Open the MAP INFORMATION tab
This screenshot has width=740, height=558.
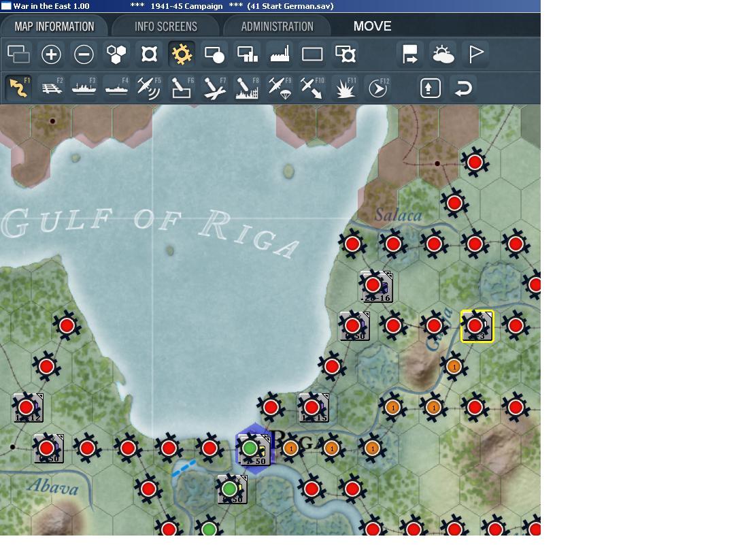pos(54,27)
